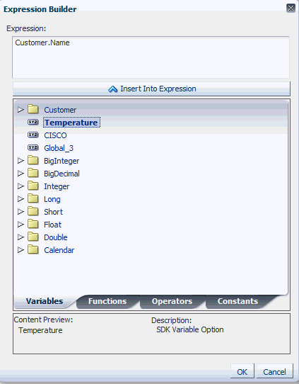Click the Calendar folder icon

coord(33,249)
